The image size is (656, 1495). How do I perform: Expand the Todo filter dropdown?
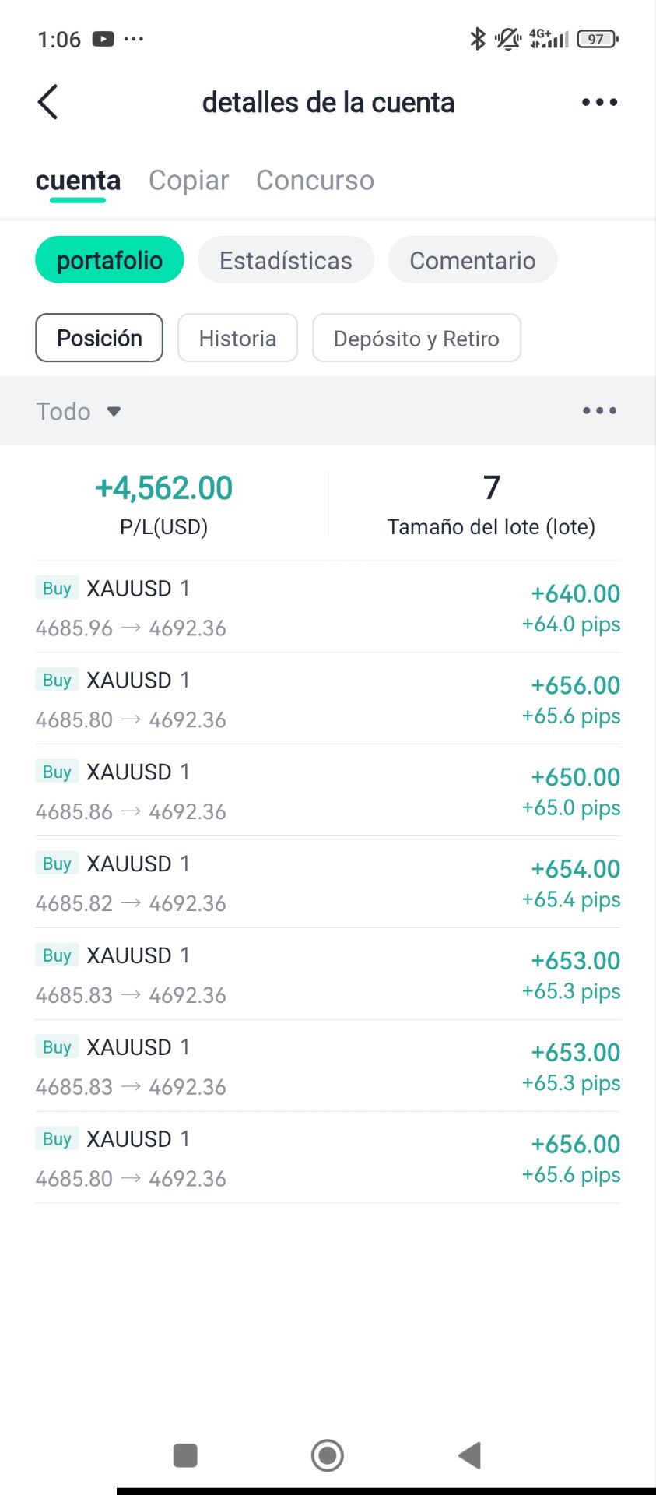pos(79,411)
